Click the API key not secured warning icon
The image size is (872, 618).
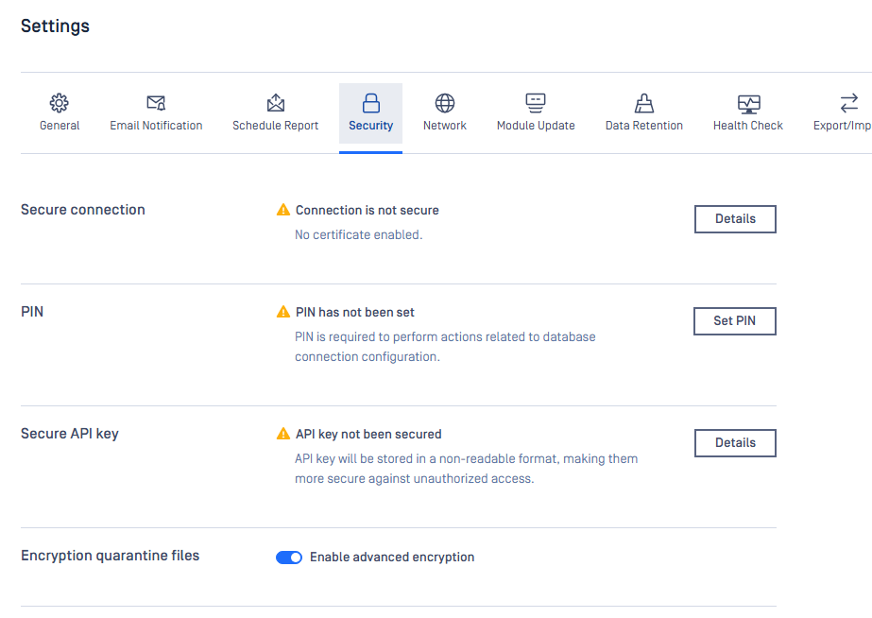coord(283,434)
